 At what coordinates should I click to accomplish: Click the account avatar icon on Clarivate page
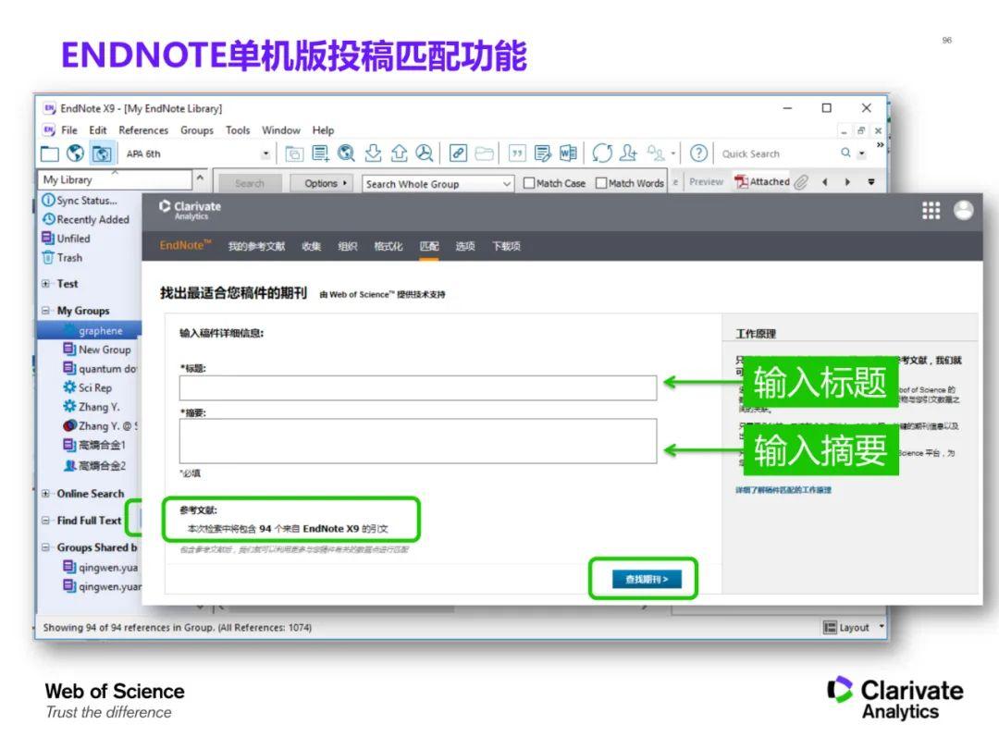point(962,211)
